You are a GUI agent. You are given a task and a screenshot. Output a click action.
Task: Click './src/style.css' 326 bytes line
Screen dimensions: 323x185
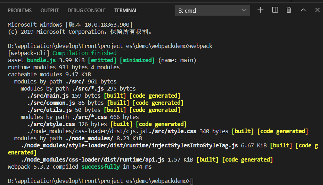pyautogui.click(x=107, y=124)
